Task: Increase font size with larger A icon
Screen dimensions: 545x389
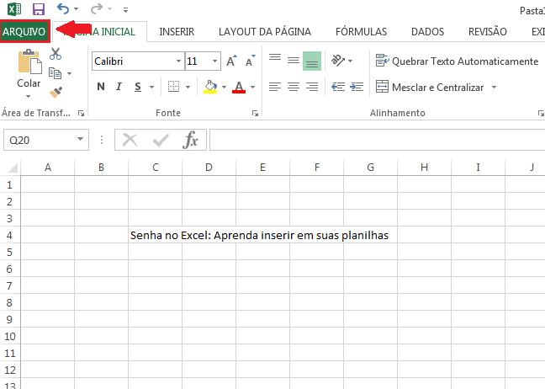Action: click(x=231, y=61)
